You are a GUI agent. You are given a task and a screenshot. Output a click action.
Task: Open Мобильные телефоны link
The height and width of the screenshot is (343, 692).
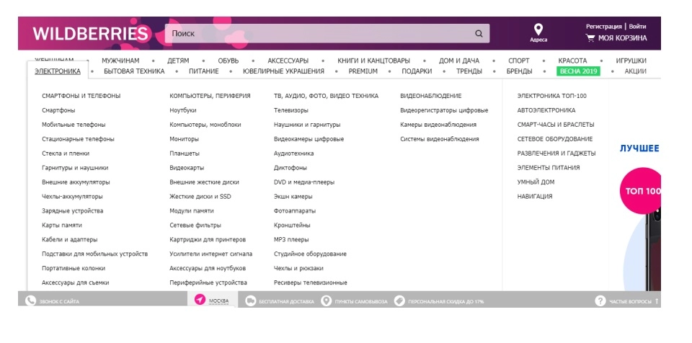point(74,125)
